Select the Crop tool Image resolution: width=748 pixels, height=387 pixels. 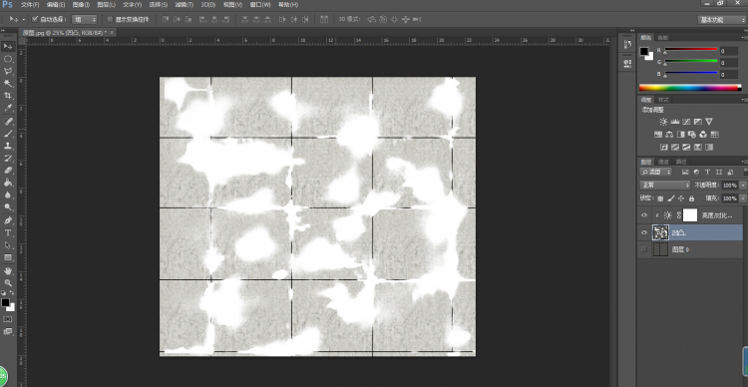(x=8, y=96)
